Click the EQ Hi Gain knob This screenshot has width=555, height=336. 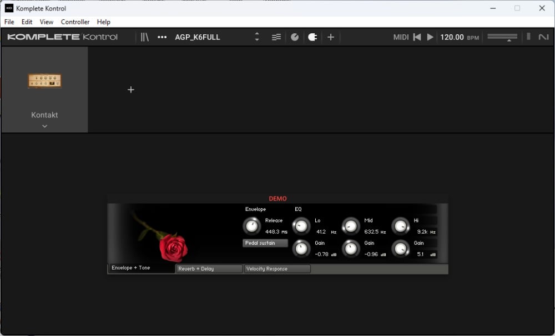click(400, 249)
